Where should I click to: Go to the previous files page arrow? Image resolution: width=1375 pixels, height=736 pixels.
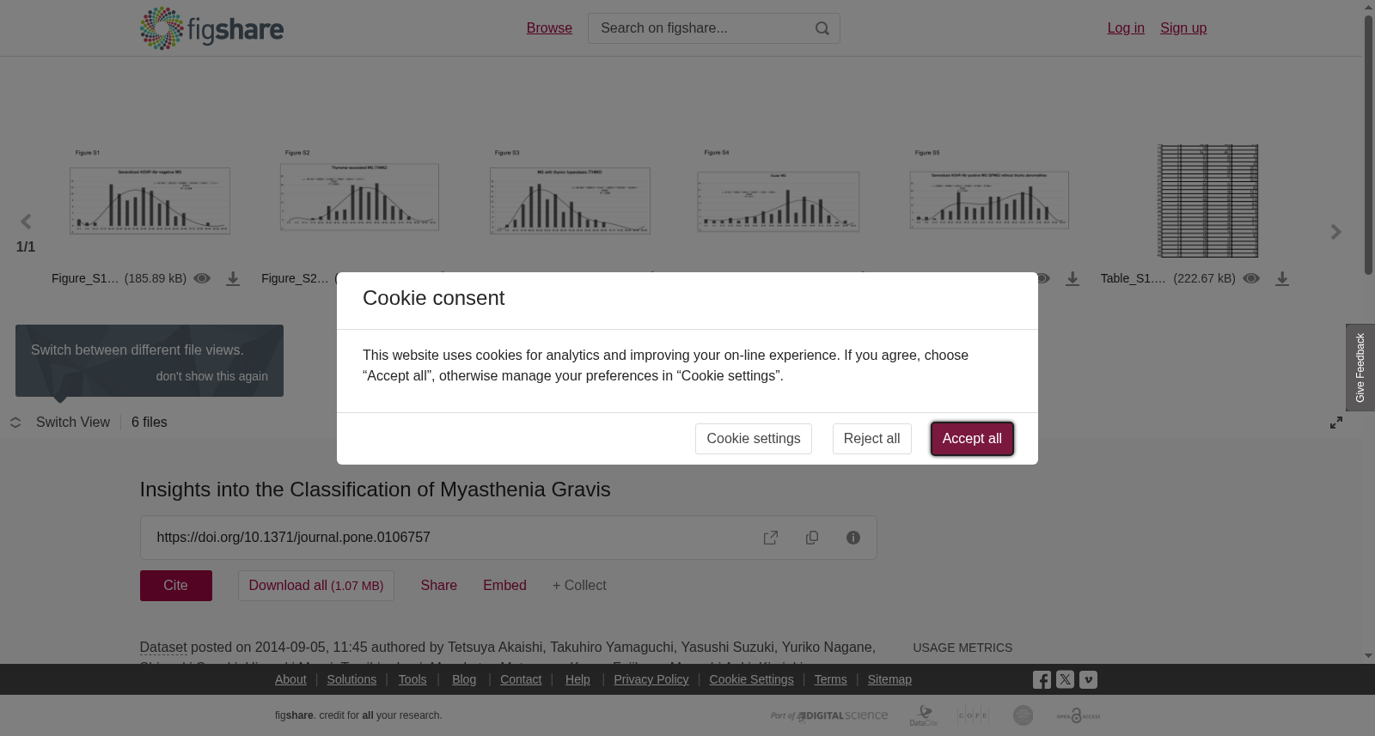[x=26, y=222]
